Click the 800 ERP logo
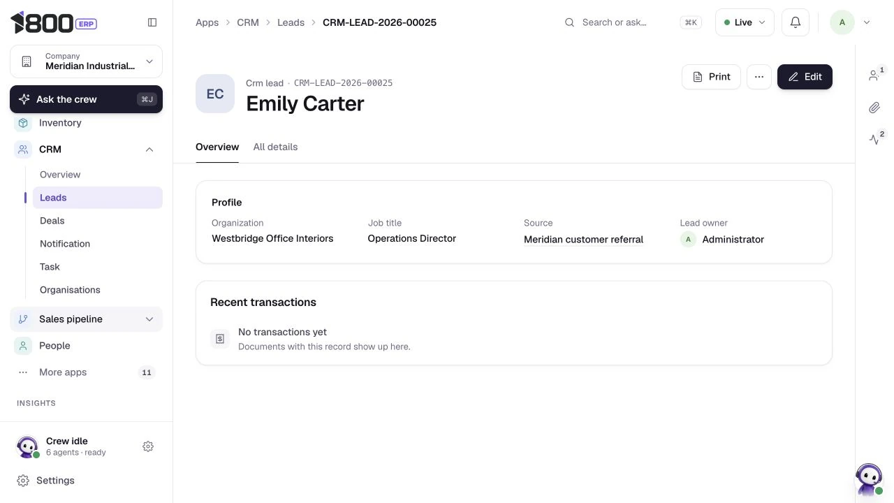 click(x=54, y=22)
